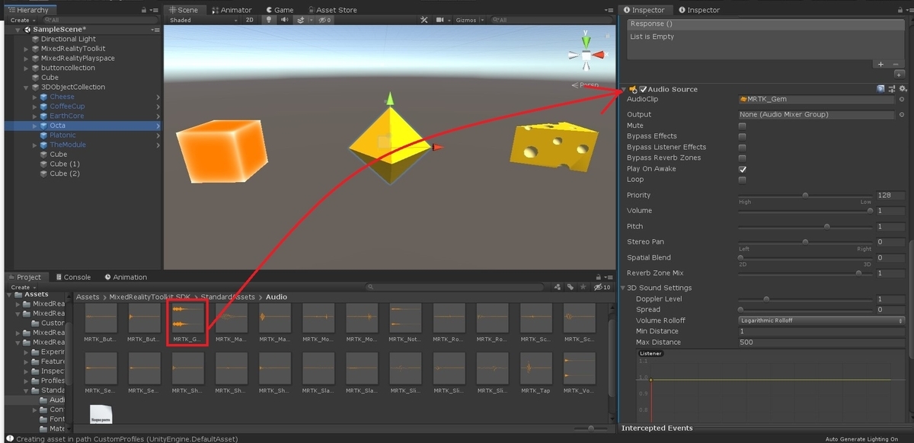
Task: Toggle 2D mode in Scene view
Action: (250, 20)
